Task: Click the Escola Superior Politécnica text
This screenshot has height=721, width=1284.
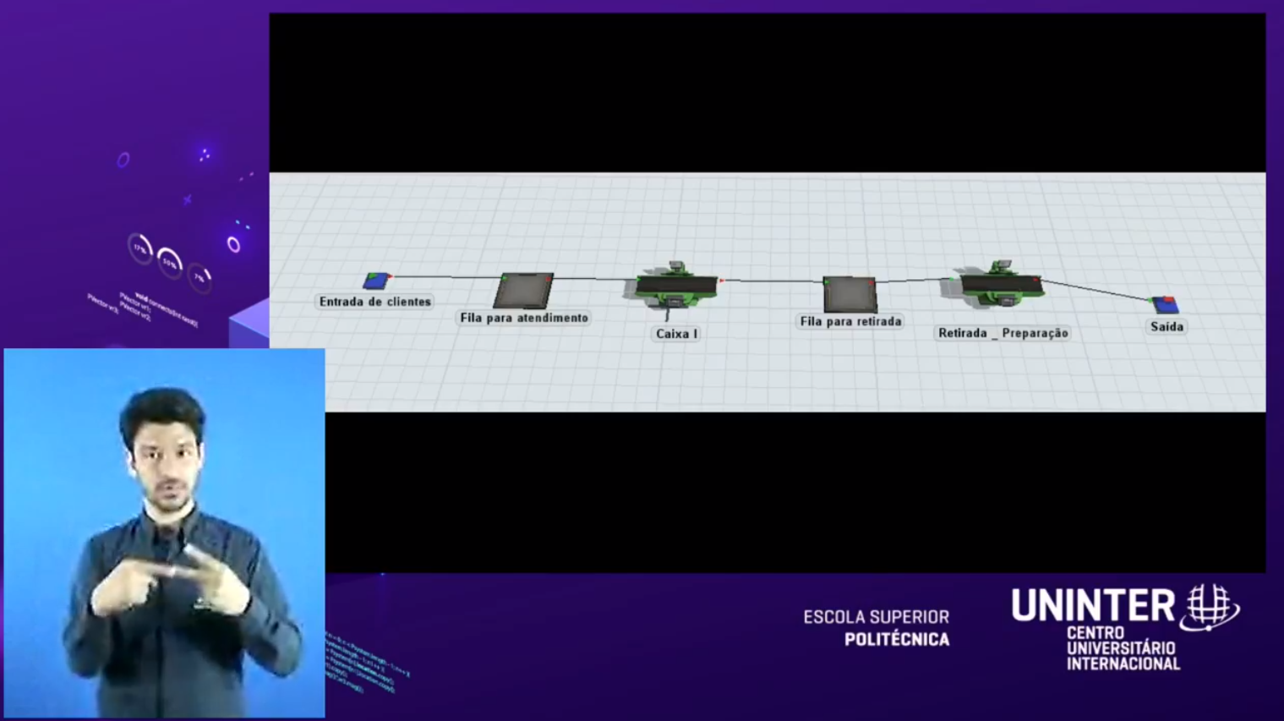Action: pyautogui.click(x=876, y=628)
